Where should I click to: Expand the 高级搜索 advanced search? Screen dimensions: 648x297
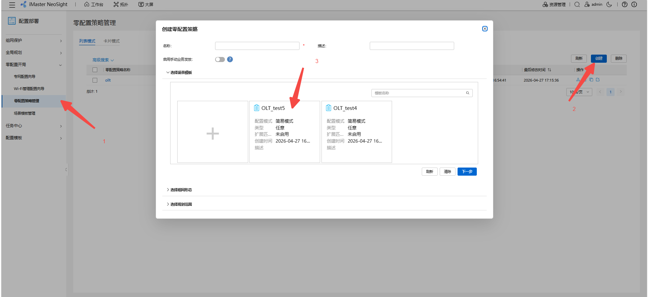click(103, 60)
